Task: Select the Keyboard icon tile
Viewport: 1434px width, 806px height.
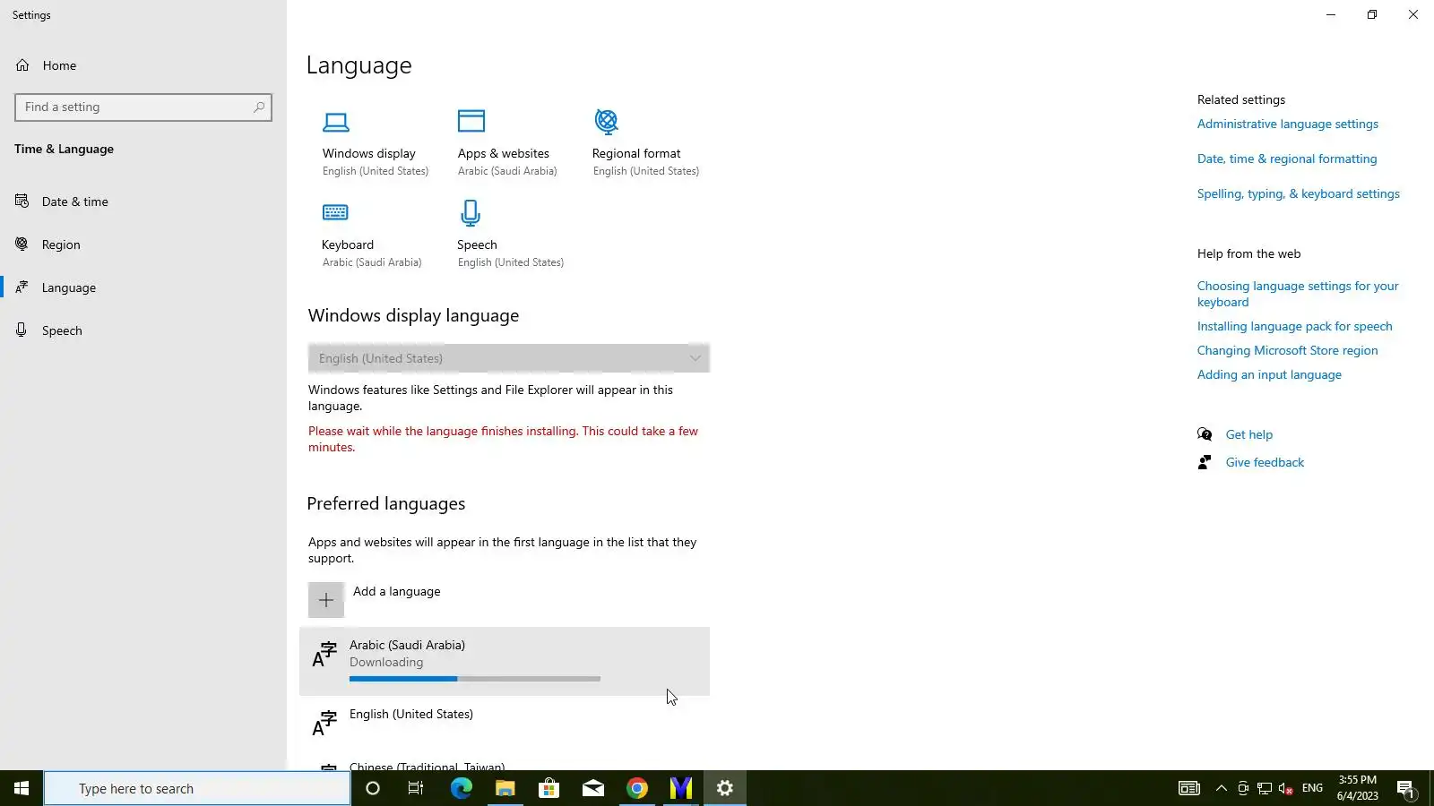Action: (335, 212)
